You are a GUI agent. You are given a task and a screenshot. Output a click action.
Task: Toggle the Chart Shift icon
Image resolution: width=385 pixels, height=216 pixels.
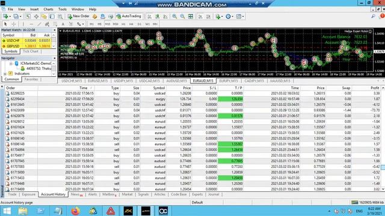(x=209, y=16)
